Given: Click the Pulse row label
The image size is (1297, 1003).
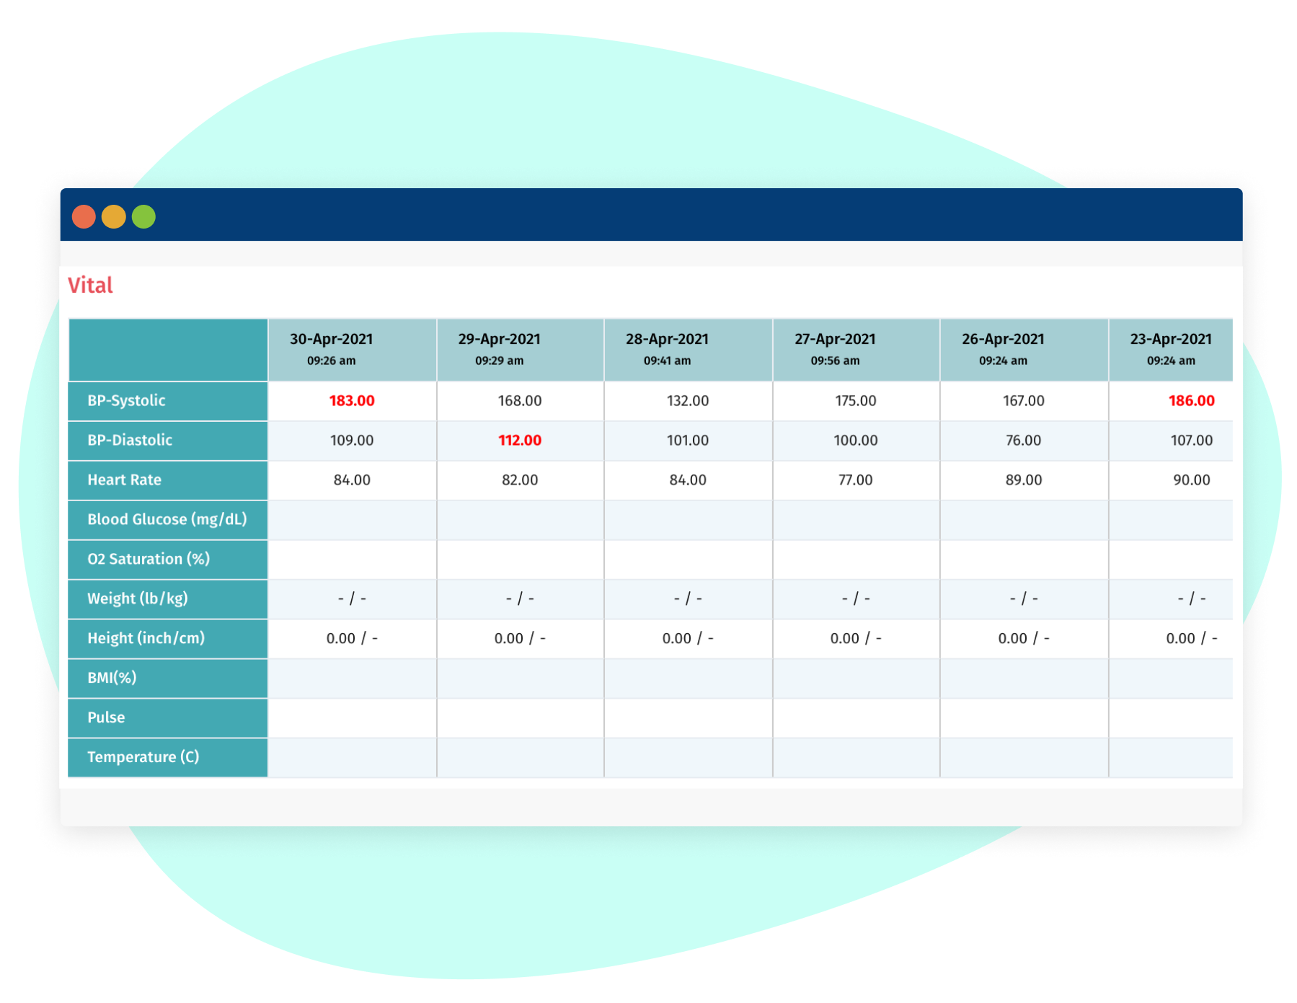Looking at the screenshot, I should click(106, 717).
